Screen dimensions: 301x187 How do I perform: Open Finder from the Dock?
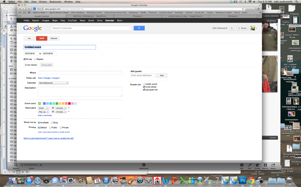[x=12, y=180]
